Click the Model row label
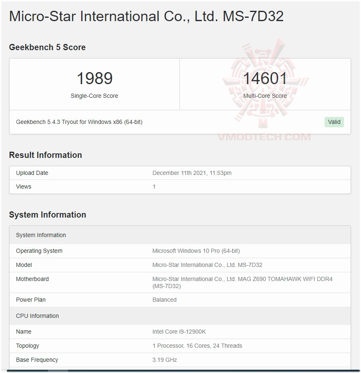 click(x=24, y=265)
